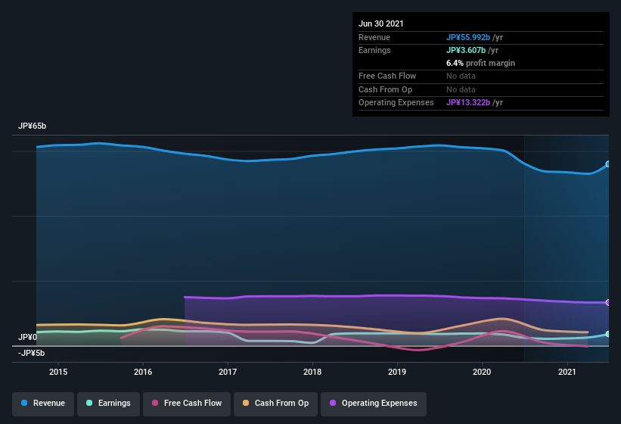Click the JP¥0 y-axis label

click(27, 337)
